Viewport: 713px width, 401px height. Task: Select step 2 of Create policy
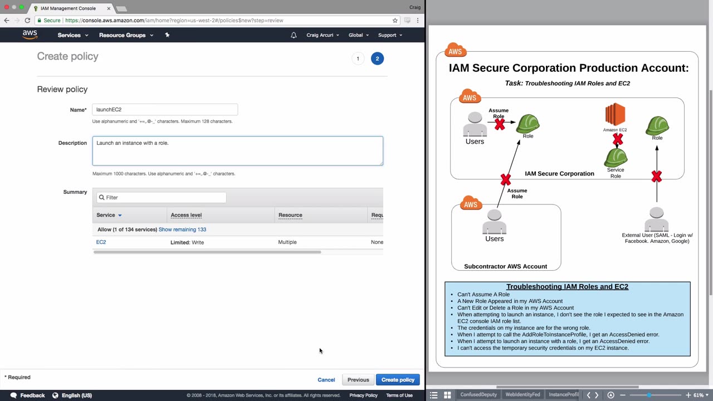[377, 58]
